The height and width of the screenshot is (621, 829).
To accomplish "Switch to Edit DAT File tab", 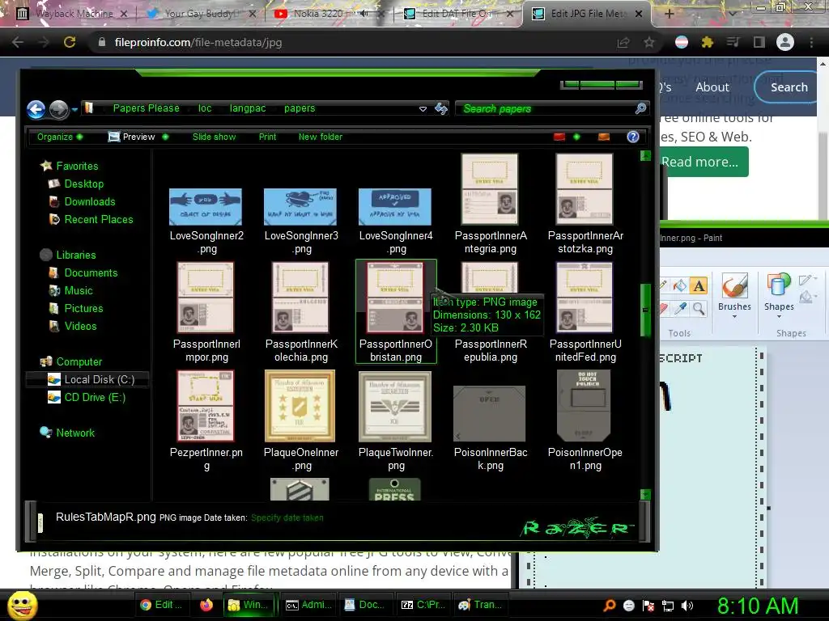I will pyautogui.click(x=459, y=14).
